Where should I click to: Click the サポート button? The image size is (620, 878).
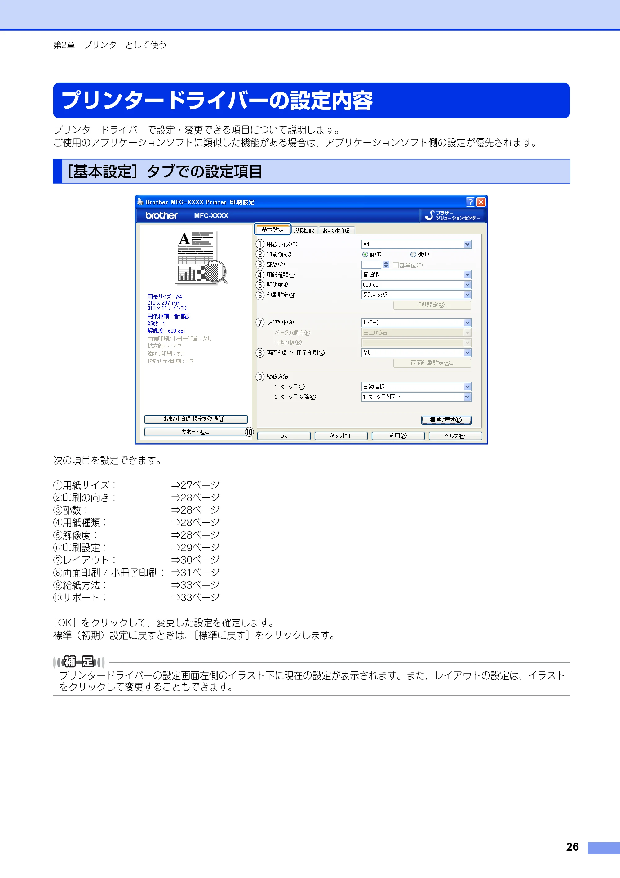[196, 432]
